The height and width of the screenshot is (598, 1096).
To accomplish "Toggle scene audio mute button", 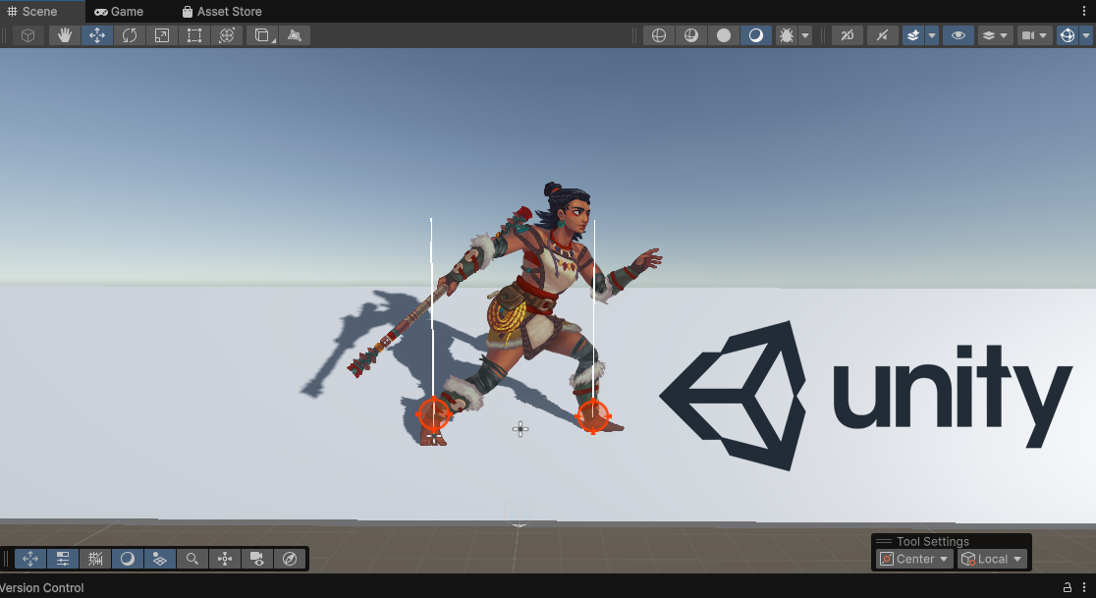I will (x=882, y=35).
